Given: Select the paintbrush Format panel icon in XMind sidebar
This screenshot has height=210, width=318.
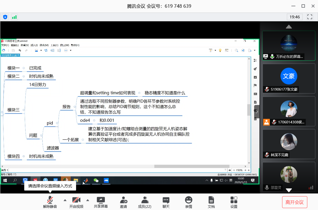Looking at the screenshot, I should (x=255, y=68).
